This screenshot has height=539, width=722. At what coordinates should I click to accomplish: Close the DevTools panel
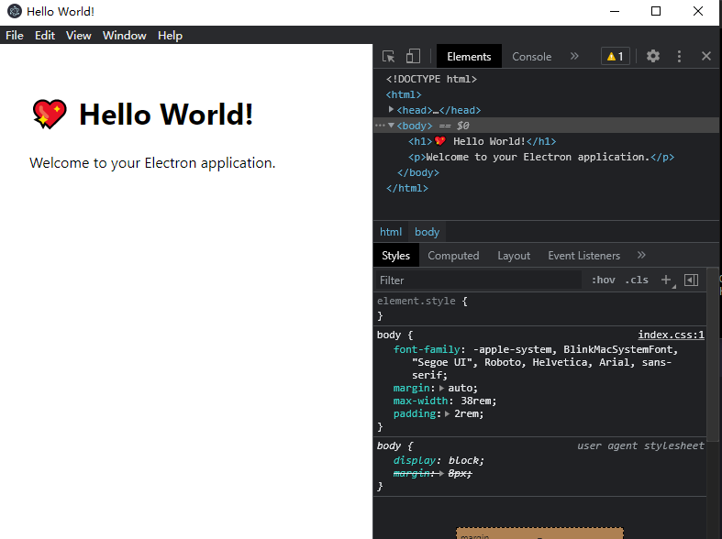pyautogui.click(x=705, y=56)
